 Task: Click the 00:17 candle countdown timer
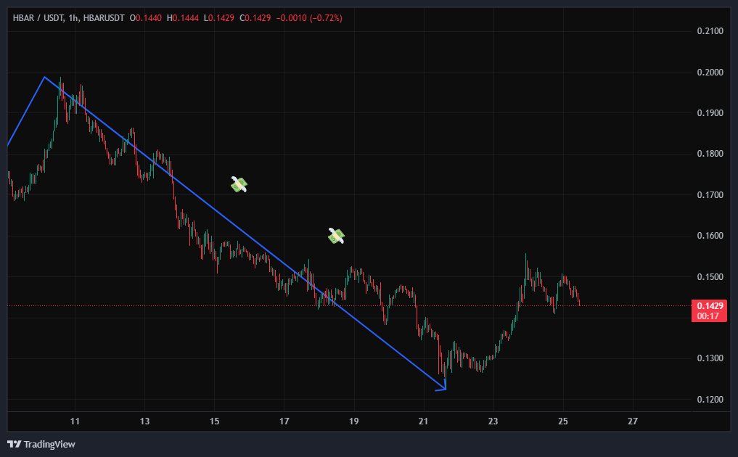[x=708, y=316]
